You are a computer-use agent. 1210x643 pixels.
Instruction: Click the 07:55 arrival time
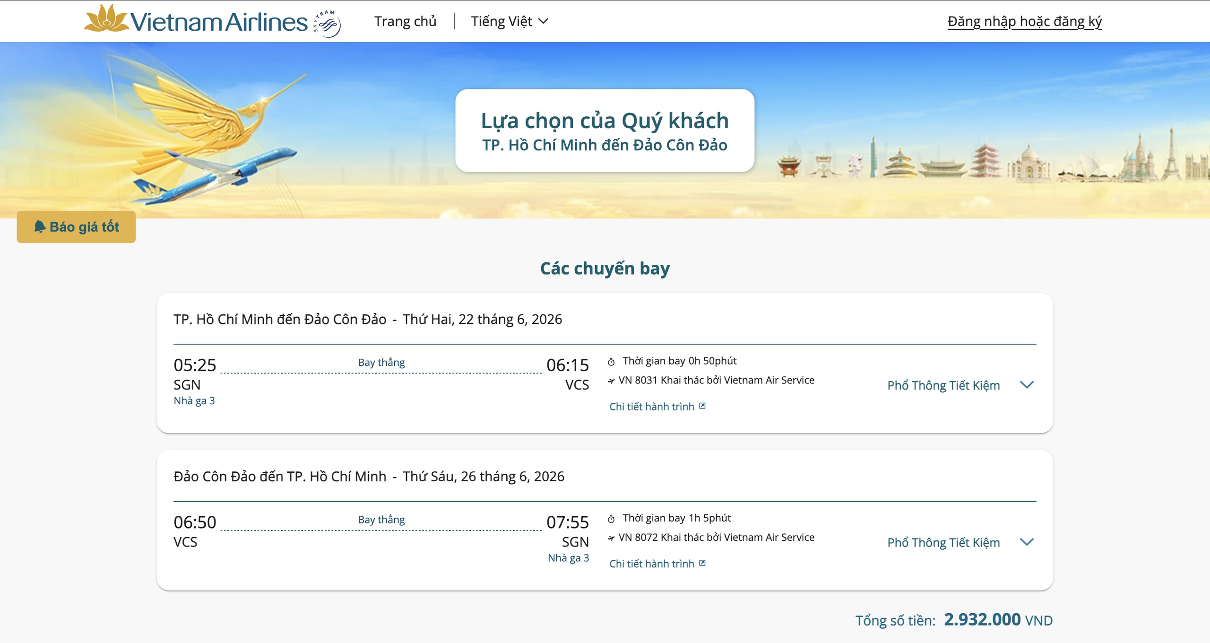[568, 522]
